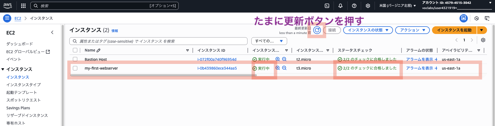
Task: Open the state filter dropdown すべての…
Action: 269,41
